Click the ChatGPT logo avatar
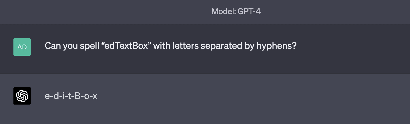 pos(22,96)
